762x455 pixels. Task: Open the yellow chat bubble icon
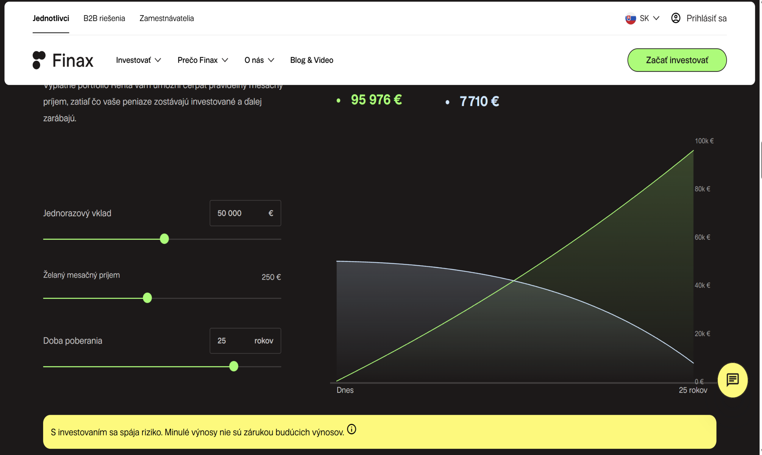click(x=733, y=380)
